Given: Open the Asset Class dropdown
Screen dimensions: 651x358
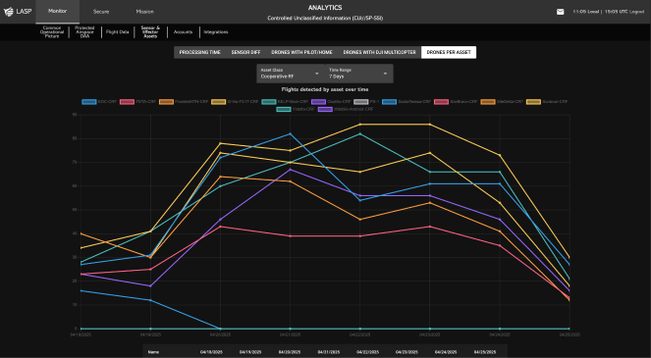Looking at the screenshot, I should tap(291, 74).
